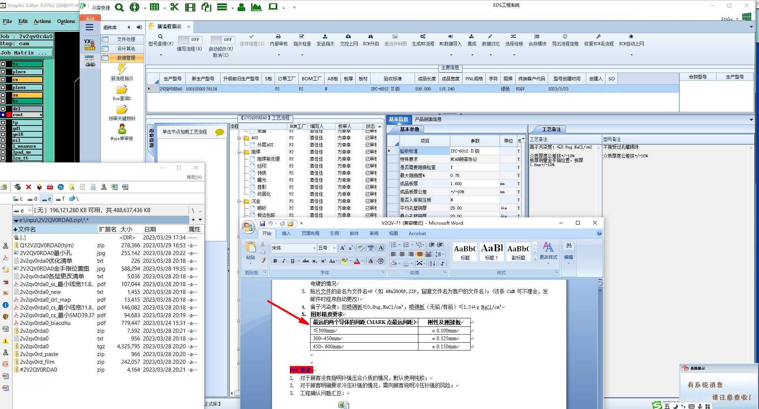Click the 发送指示 upload icon
The height and width of the screenshot is (409, 759).
click(325, 37)
